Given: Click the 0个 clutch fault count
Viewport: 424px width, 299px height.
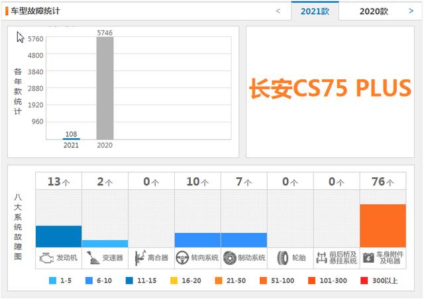Looking at the screenshot, I should pyautogui.click(x=152, y=181).
